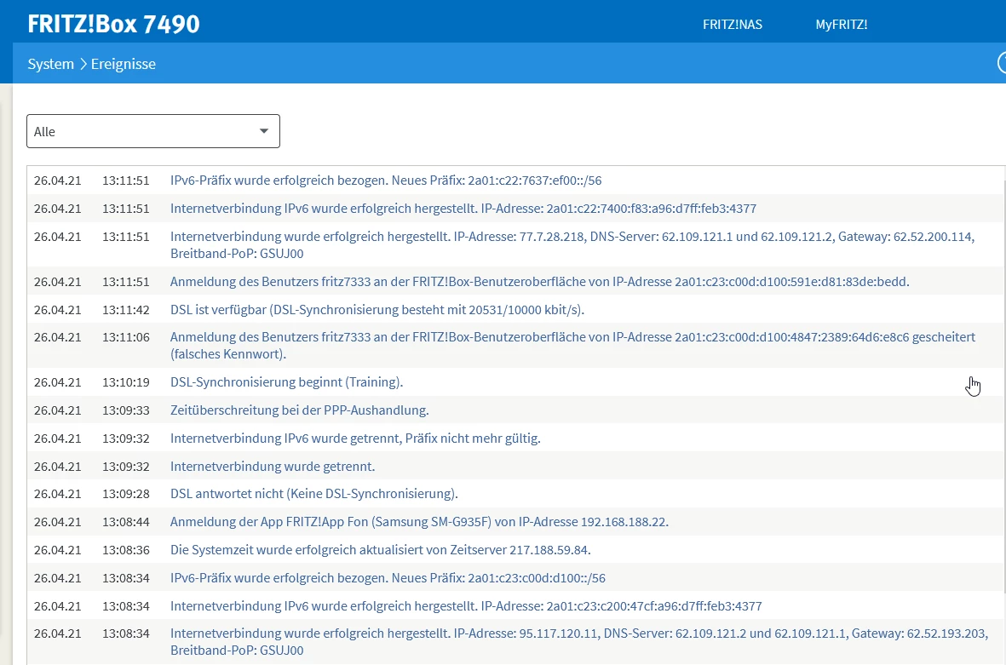
Task: Click timestamp 13:11:42
Action: (x=126, y=310)
